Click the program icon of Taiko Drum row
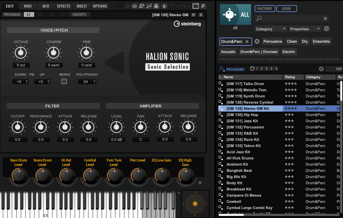 click(x=221, y=83)
